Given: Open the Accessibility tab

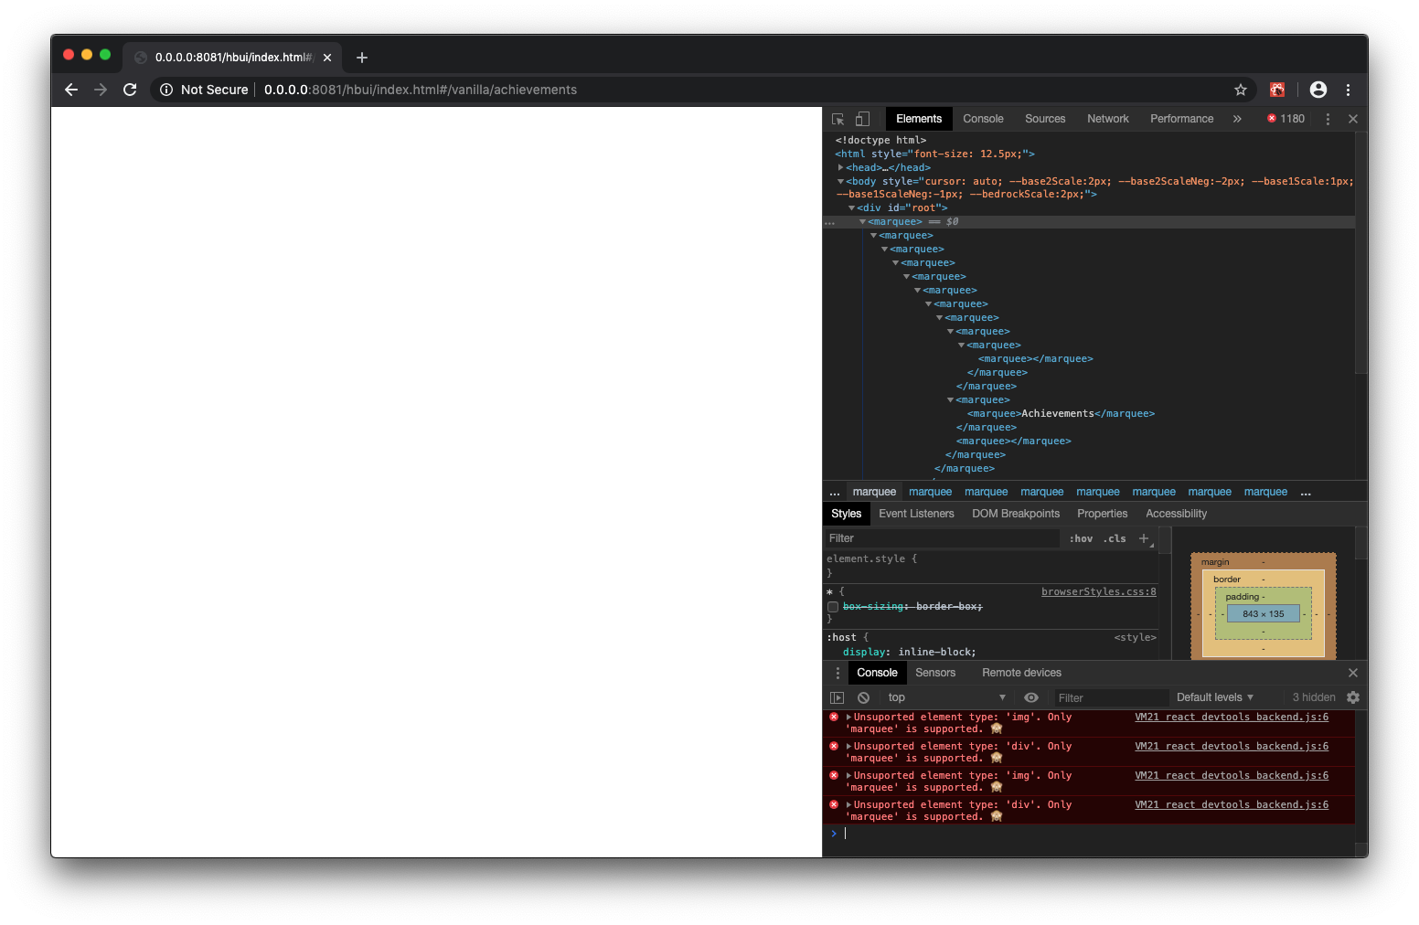Looking at the screenshot, I should tap(1176, 514).
